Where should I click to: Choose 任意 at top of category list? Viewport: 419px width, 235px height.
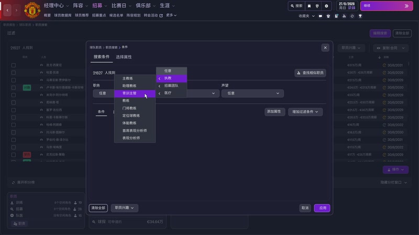click(172, 71)
